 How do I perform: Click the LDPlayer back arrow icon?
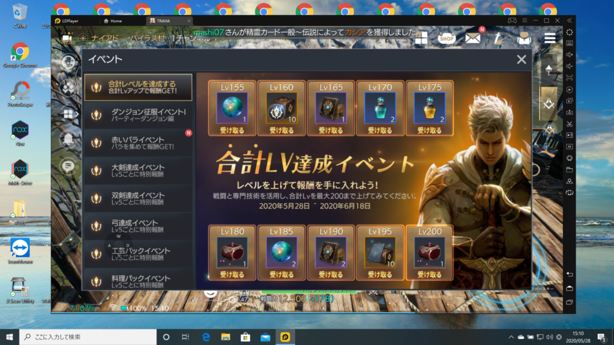[x=569, y=274]
